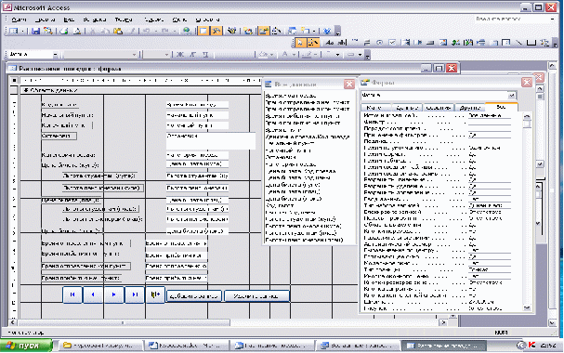
Task: Open the font size dropdown
Action: (x=166, y=55)
